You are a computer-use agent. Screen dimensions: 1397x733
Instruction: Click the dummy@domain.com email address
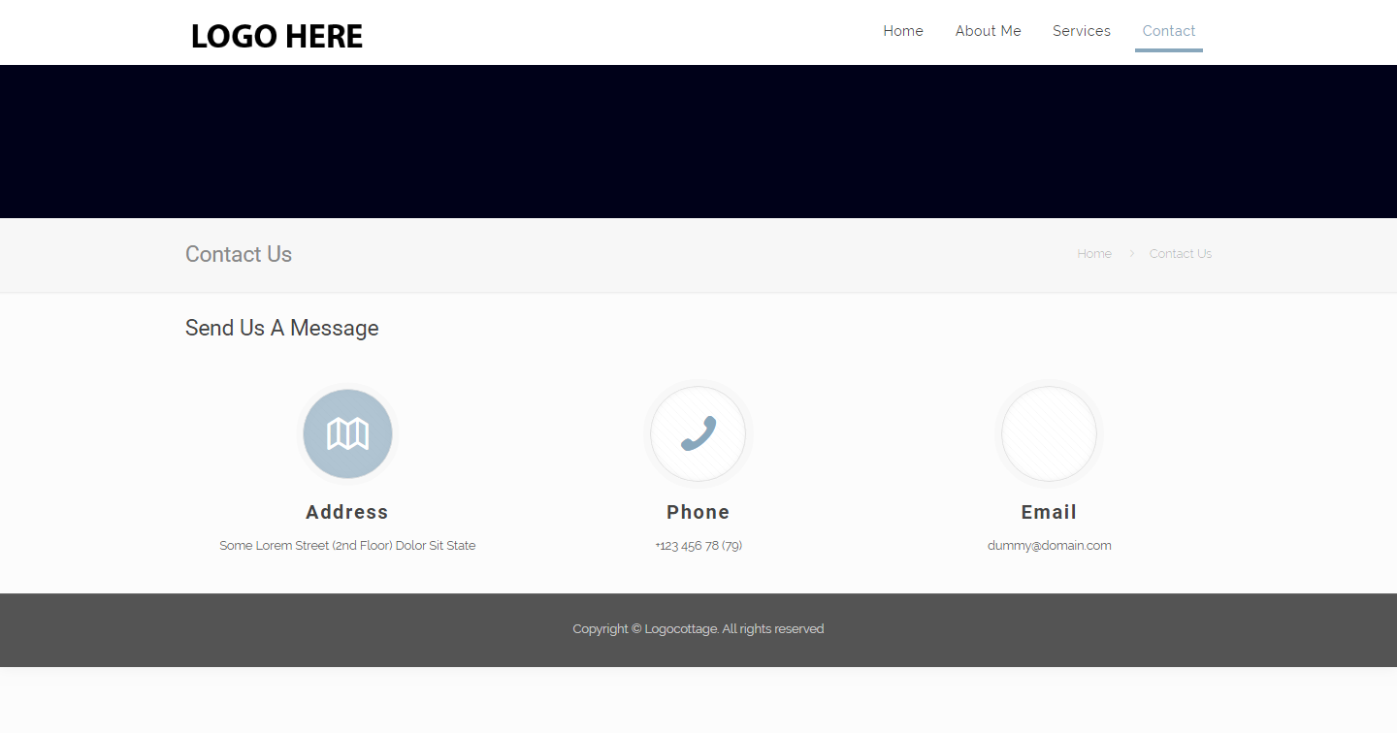[1049, 546]
